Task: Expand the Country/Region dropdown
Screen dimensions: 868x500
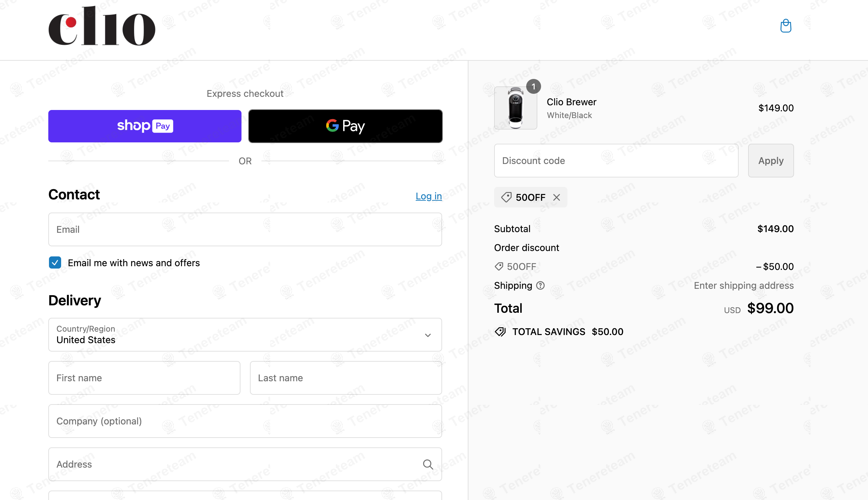Action: click(x=245, y=335)
